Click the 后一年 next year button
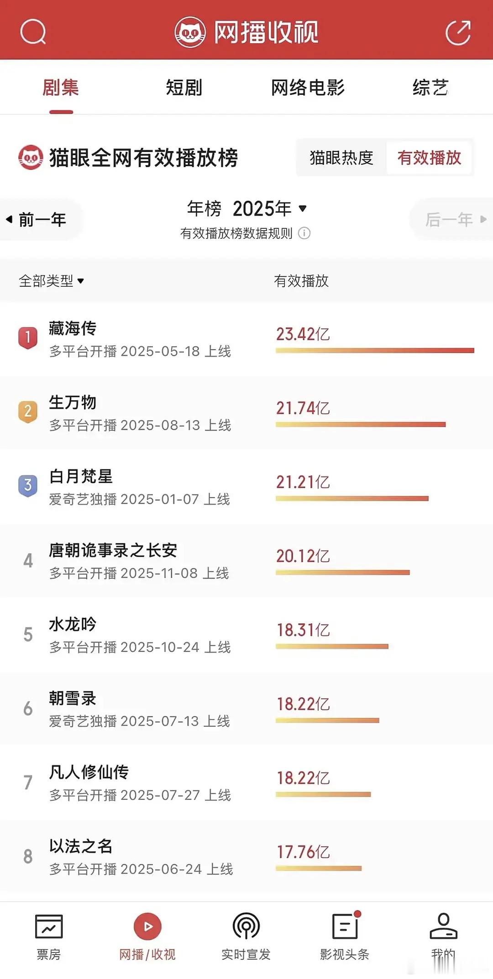Viewport: 493px width, 979px height. pyautogui.click(x=452, y=220)
